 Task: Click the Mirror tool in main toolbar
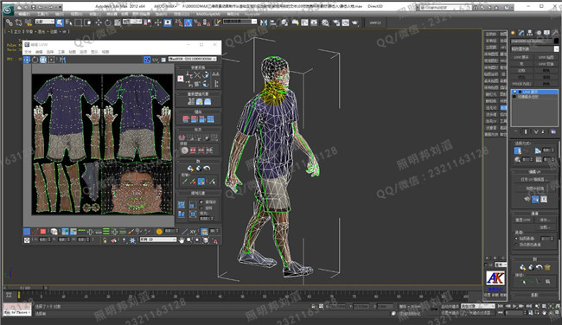tap(264, 22)
